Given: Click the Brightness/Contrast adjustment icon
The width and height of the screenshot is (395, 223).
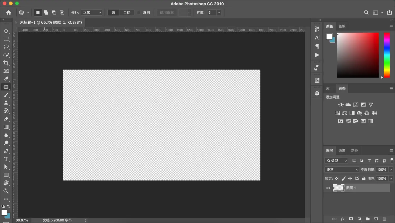Looking at the screenshot, I should pyautogui.click(x=341, y=105).
